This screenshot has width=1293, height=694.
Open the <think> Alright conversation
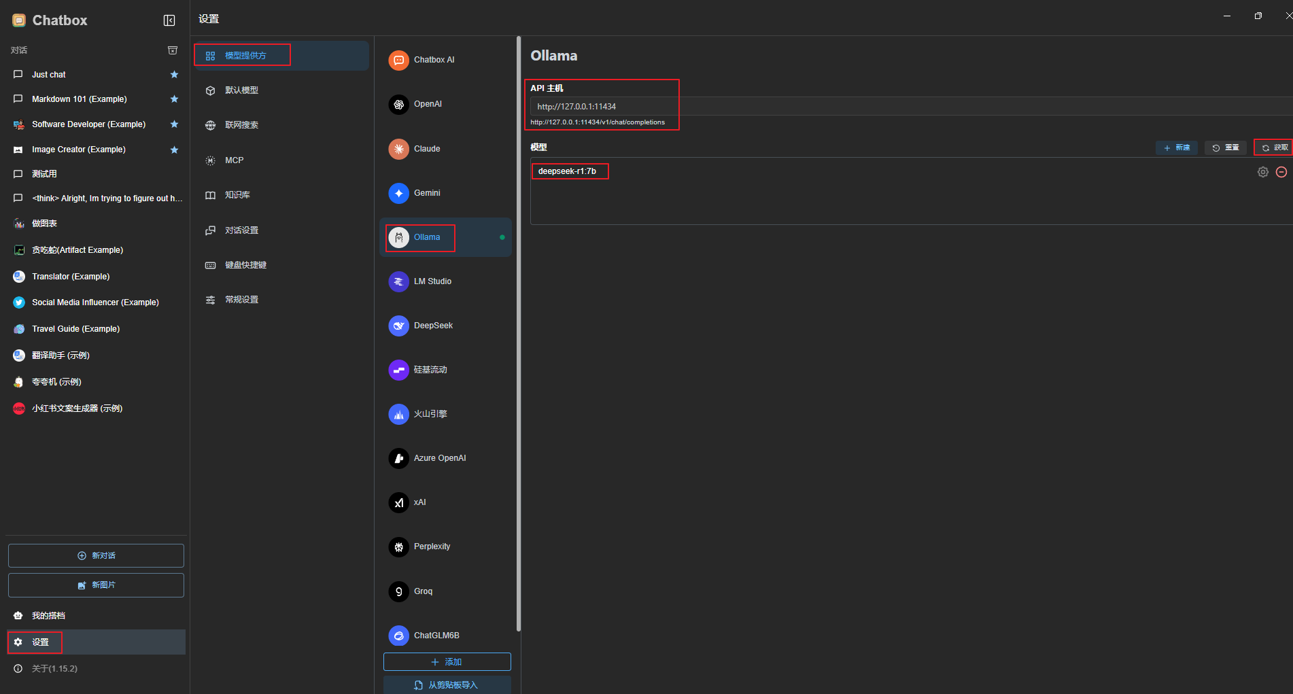coord(96,198)
